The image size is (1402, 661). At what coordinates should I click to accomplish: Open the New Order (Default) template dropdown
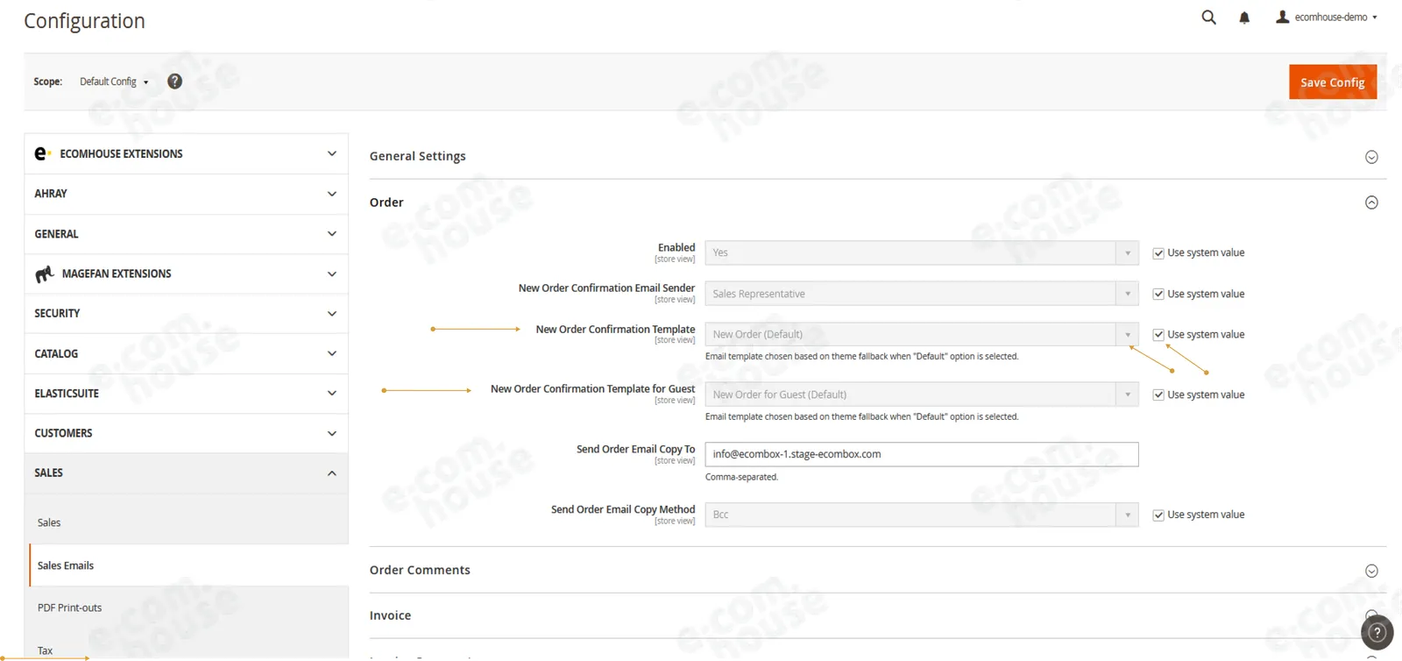[x=922, y=334]
